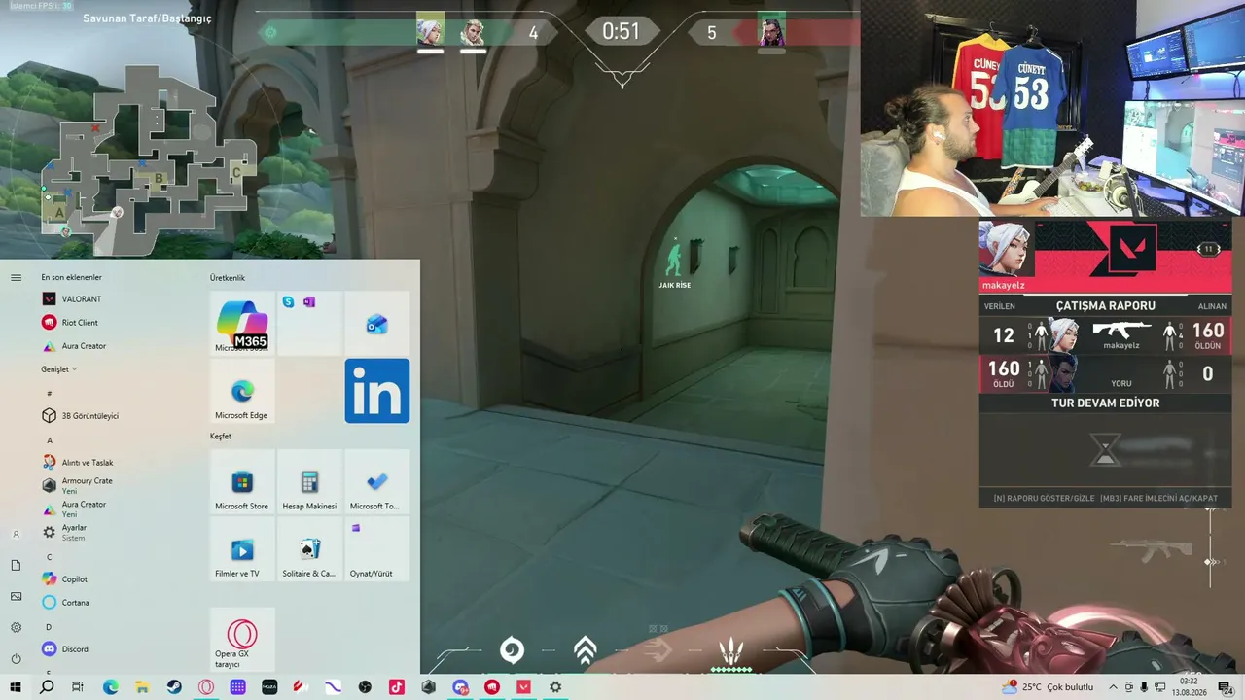Open the Outlook tile
Screen dimensions: 1245x700
click(x=377, y=324)
